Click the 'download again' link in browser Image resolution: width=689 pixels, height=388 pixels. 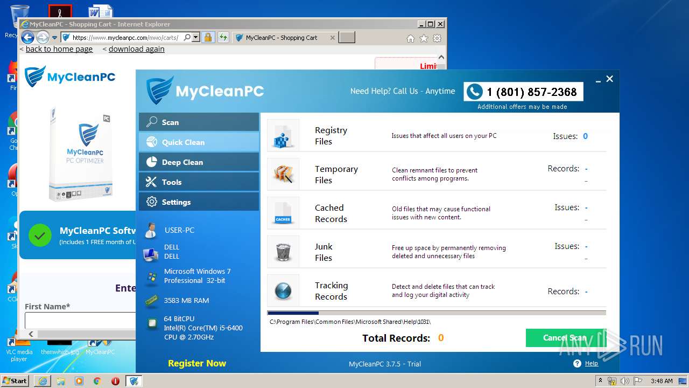(137, 49)
